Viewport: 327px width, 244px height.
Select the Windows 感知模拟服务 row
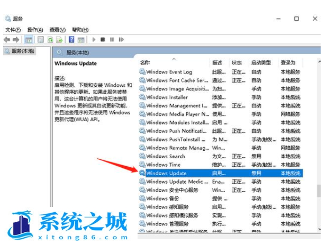point(221,215)
